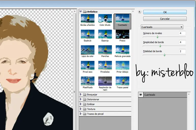Expand the Distorsionar filter folder

click(x=81, y=99)
